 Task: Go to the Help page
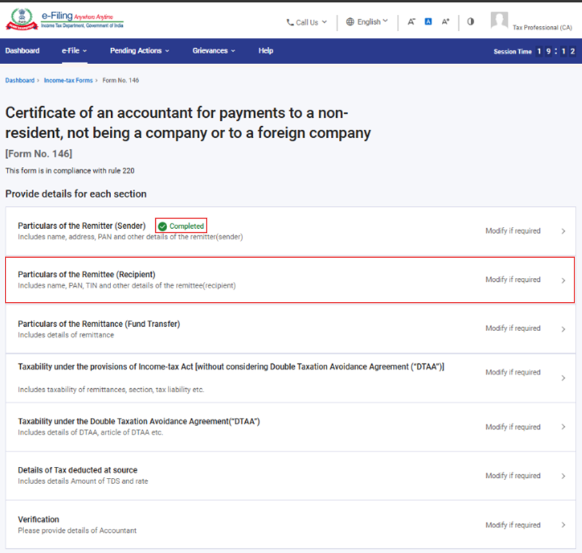pos(266,51)
